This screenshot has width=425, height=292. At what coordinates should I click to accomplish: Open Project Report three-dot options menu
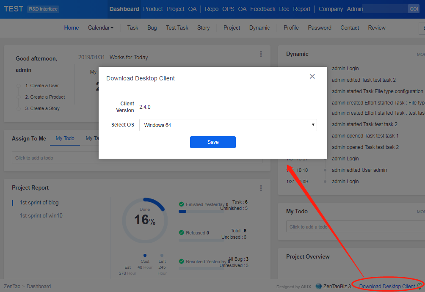261,188
